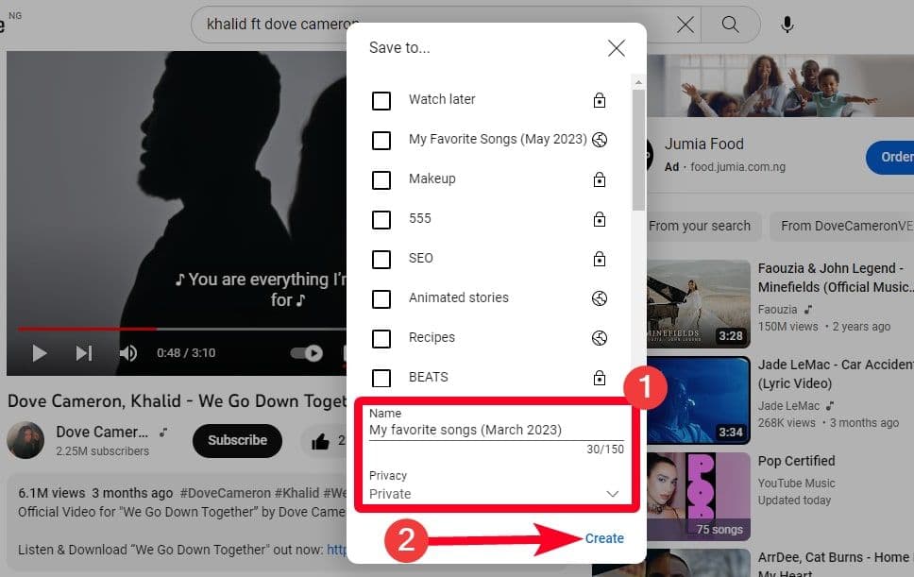The height and width of the screenshot is (577, 914).
Task: Close the Save to dialog
Action: point(617,48)
